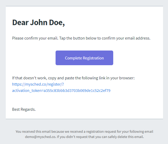This screenshot has height=144, width=168.
Task: Click the "Please confirm your email." sentence
Action: click(35, 38)
